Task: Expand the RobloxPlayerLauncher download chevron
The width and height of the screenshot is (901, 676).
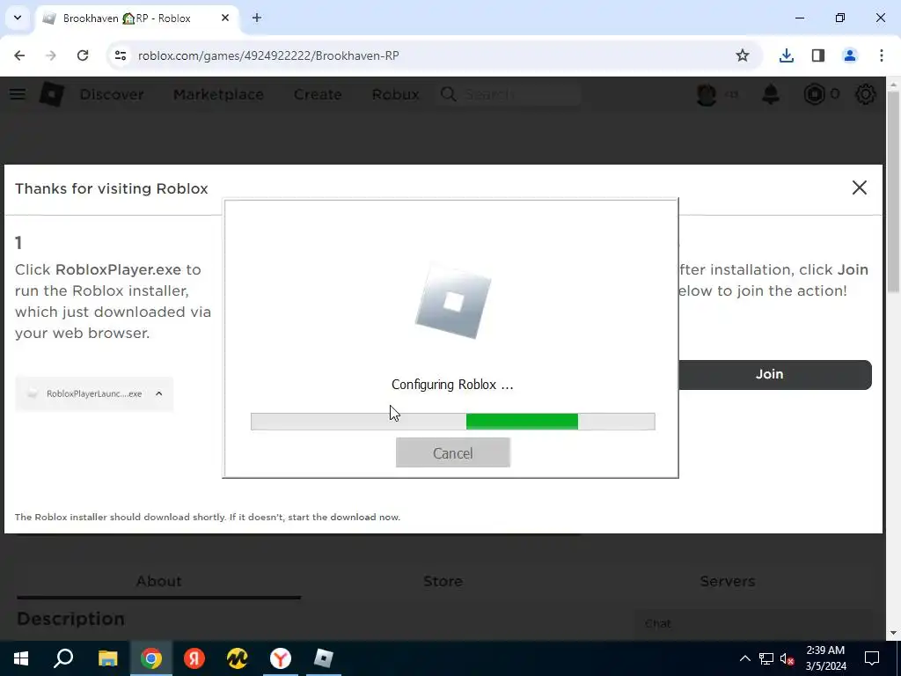Action: tap(159, 393)
